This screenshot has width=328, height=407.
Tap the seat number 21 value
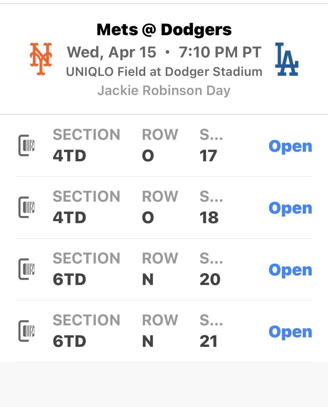click(208, 341)
